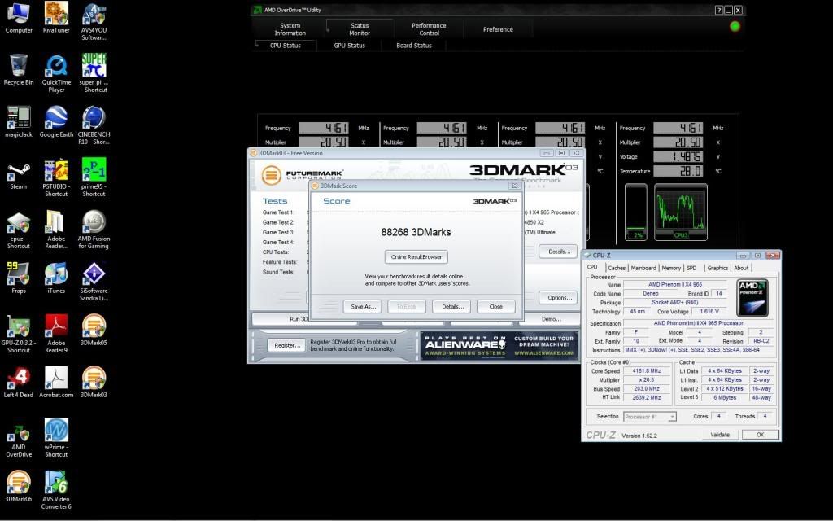Click OK in the CPU-Z window
This screenshot has width=833, height=521.
(x=761, y=435)
